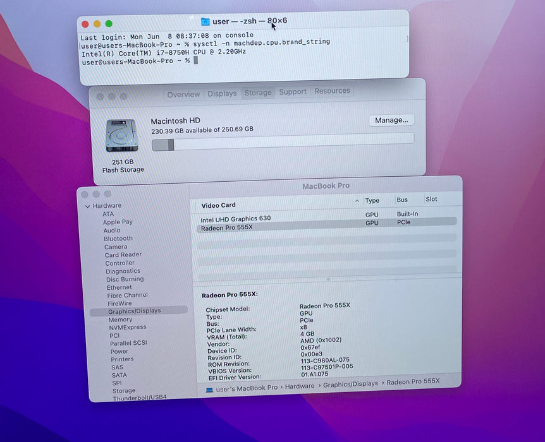Click the Slot column header
This screenshot has height=442, width=545.
coord(431,200)
